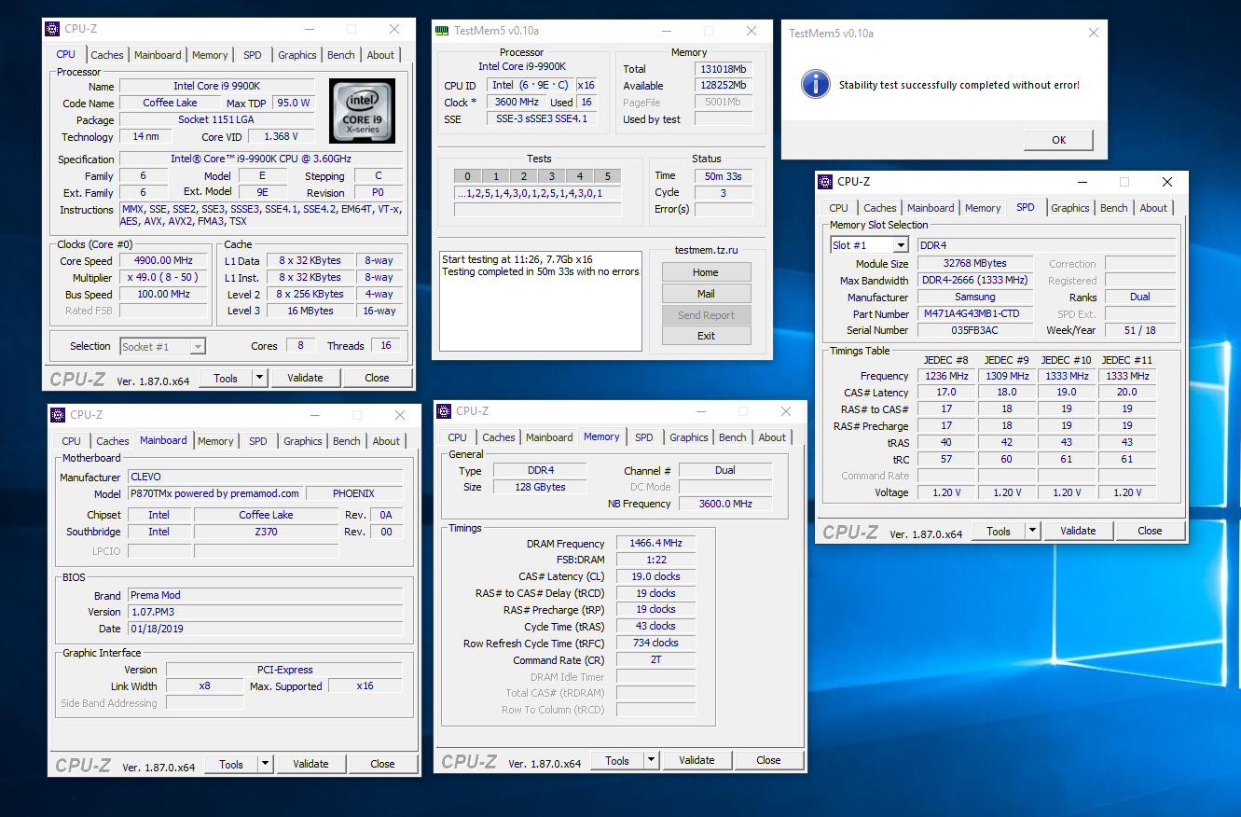Image resolution: width=1241 pixels, height=817 pixels.
Task: Click TestMem5 app icon in main window titlebar
Action: click(442, 31)
